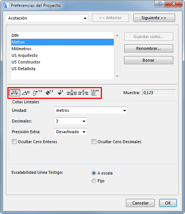
Task: Click the Muestra sample field
Action: point(159,93)
